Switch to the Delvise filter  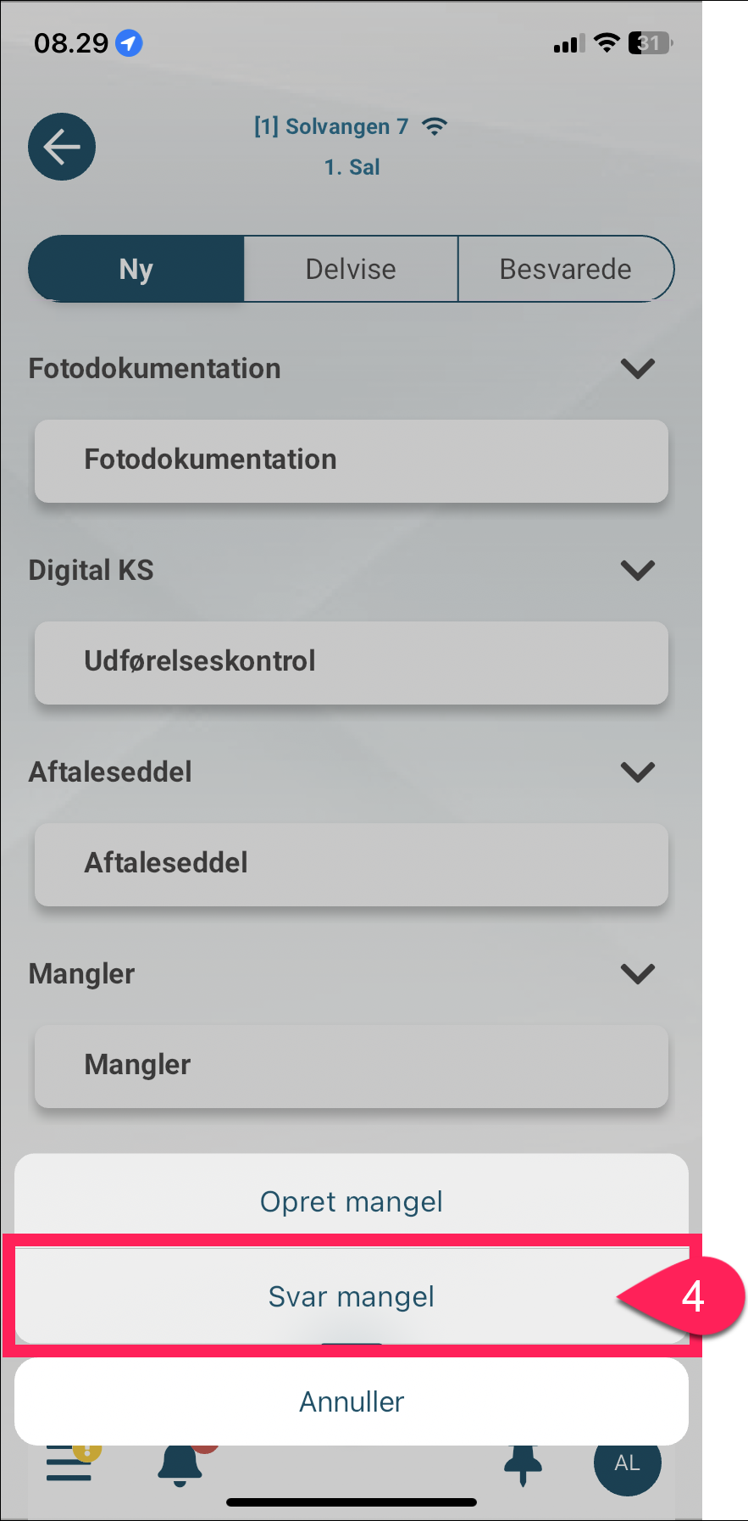pos(351,269)
